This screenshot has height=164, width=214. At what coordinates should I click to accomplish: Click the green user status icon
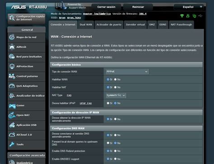(188, 16)
